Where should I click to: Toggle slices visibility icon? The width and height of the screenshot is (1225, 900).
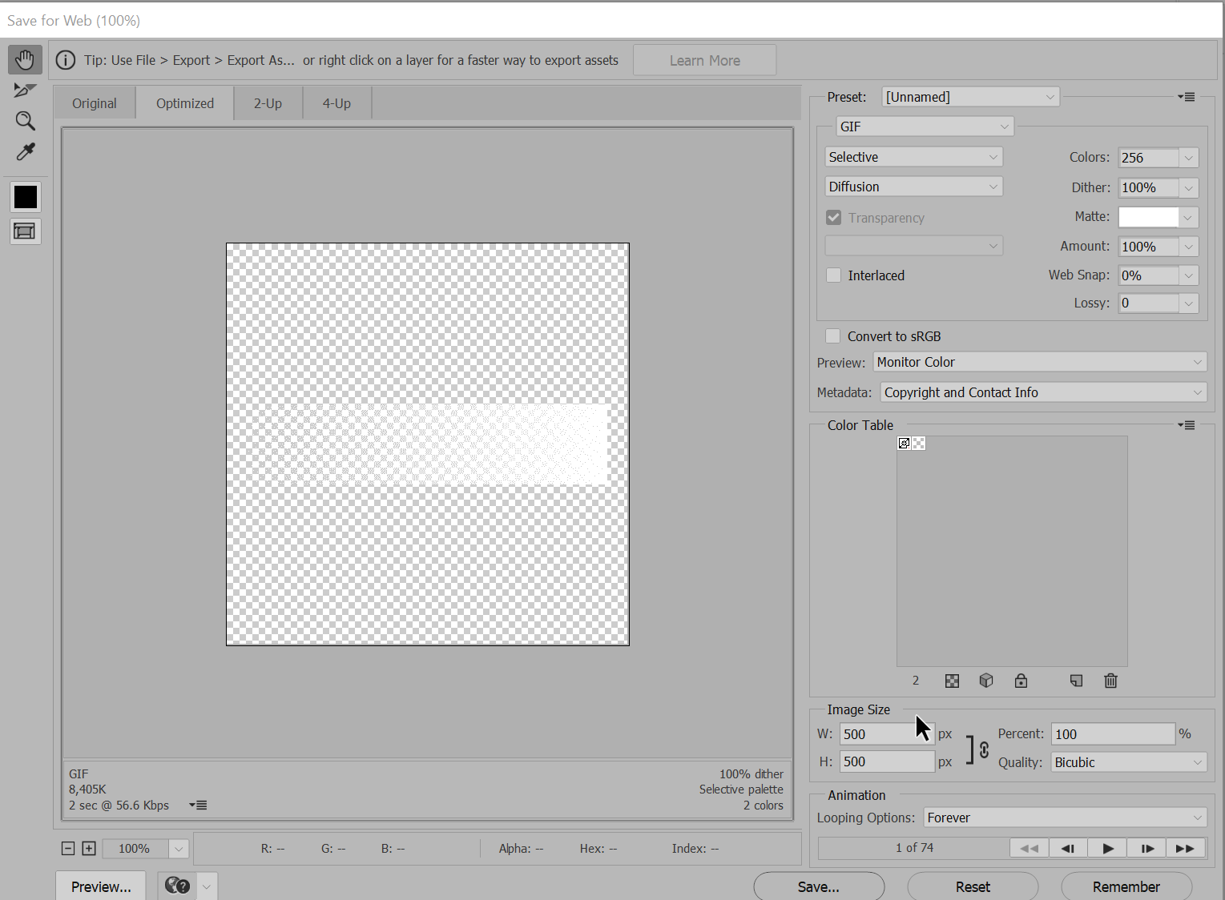tap(26, 231)
